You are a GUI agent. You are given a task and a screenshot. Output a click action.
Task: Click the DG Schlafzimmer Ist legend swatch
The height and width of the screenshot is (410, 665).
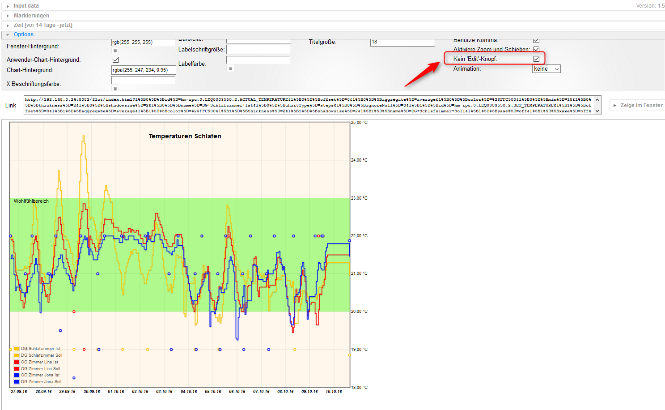[17, 349]
